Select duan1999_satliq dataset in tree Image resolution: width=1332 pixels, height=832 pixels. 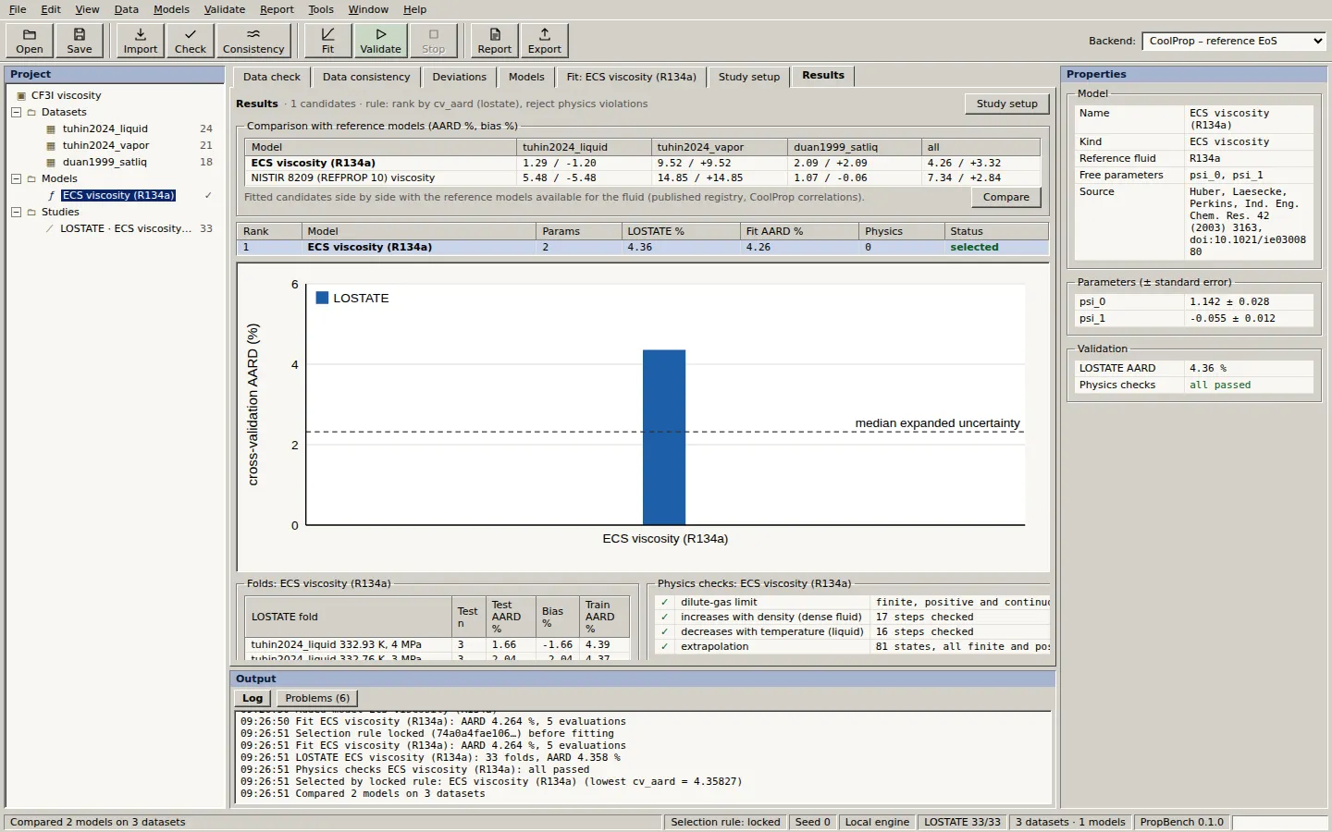pyautogui.click(x=105, y=162)
